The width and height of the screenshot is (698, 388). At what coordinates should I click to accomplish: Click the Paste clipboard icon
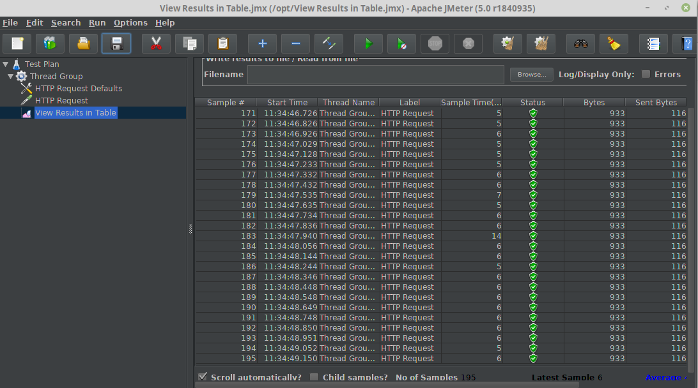pos(222,43)
